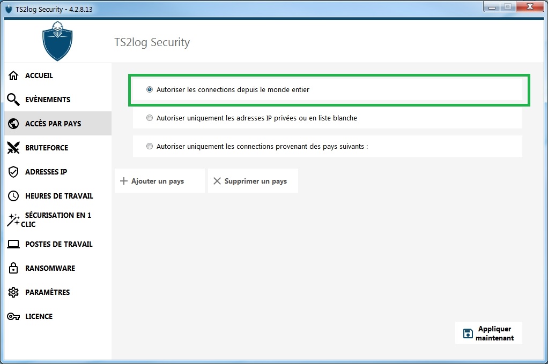
Task: Open the EVÈNEMENTS section
Action: [x=58, y=100]
